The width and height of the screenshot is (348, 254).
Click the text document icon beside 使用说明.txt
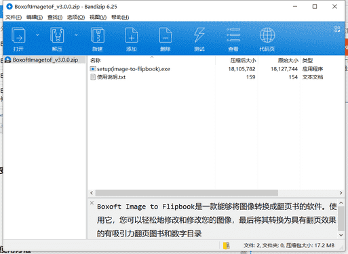coord(93,77)
